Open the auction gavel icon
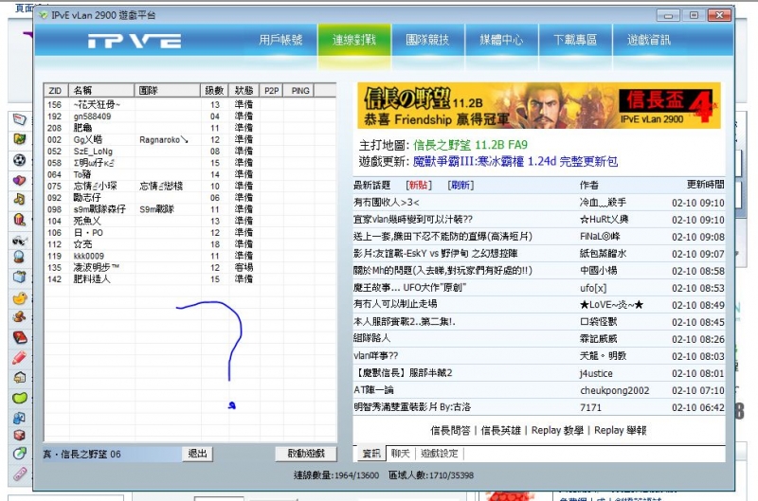The width and height of the screenshot is (758, 501). [x=19, y=317]
